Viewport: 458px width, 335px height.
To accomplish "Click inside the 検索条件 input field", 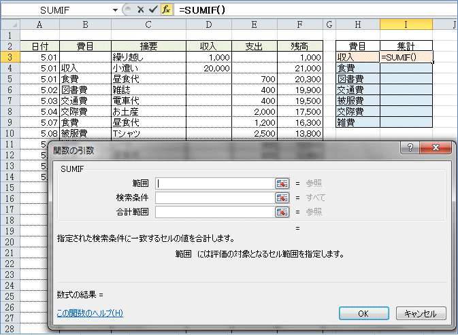I will pyautogui.click(x=214, y=197).
